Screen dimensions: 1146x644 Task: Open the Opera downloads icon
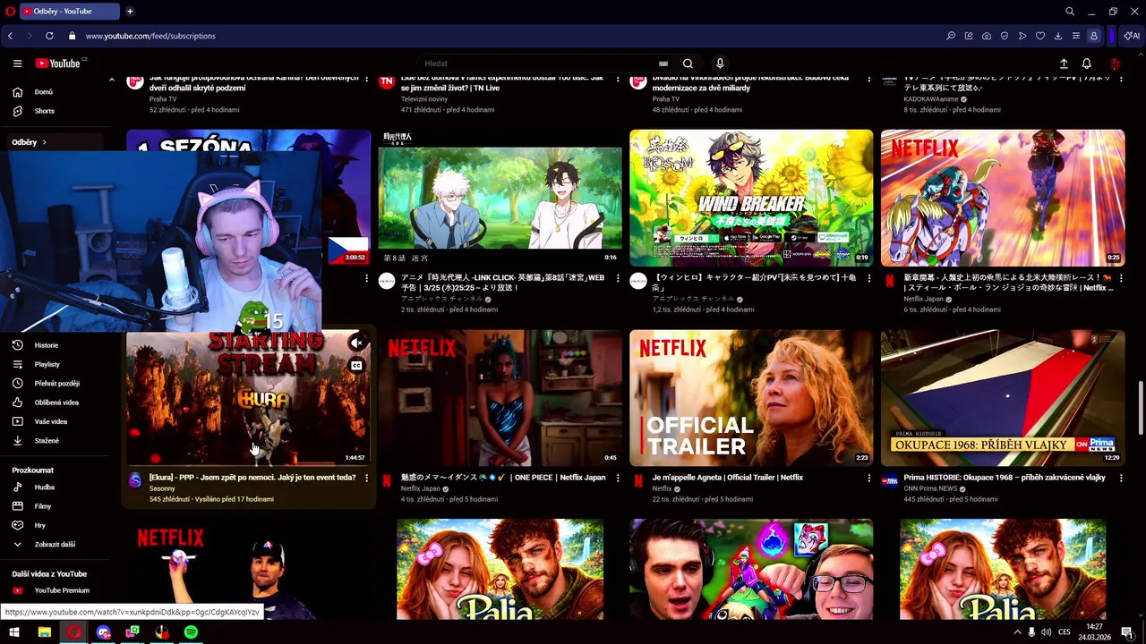point(1058,36)
